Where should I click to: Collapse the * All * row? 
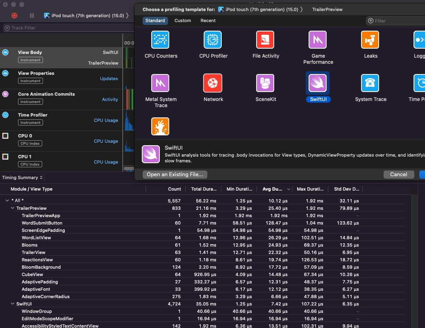pos(7,200)
